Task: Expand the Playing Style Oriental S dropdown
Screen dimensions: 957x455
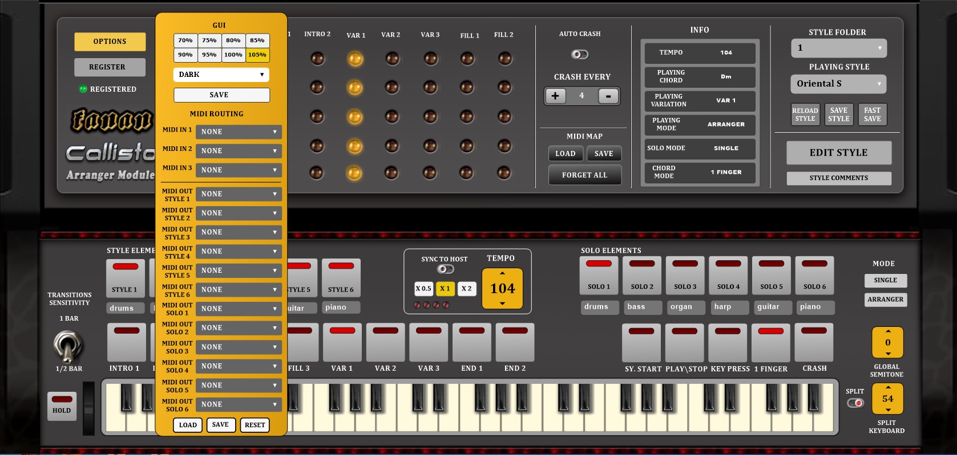Action: tap(838, 84)
